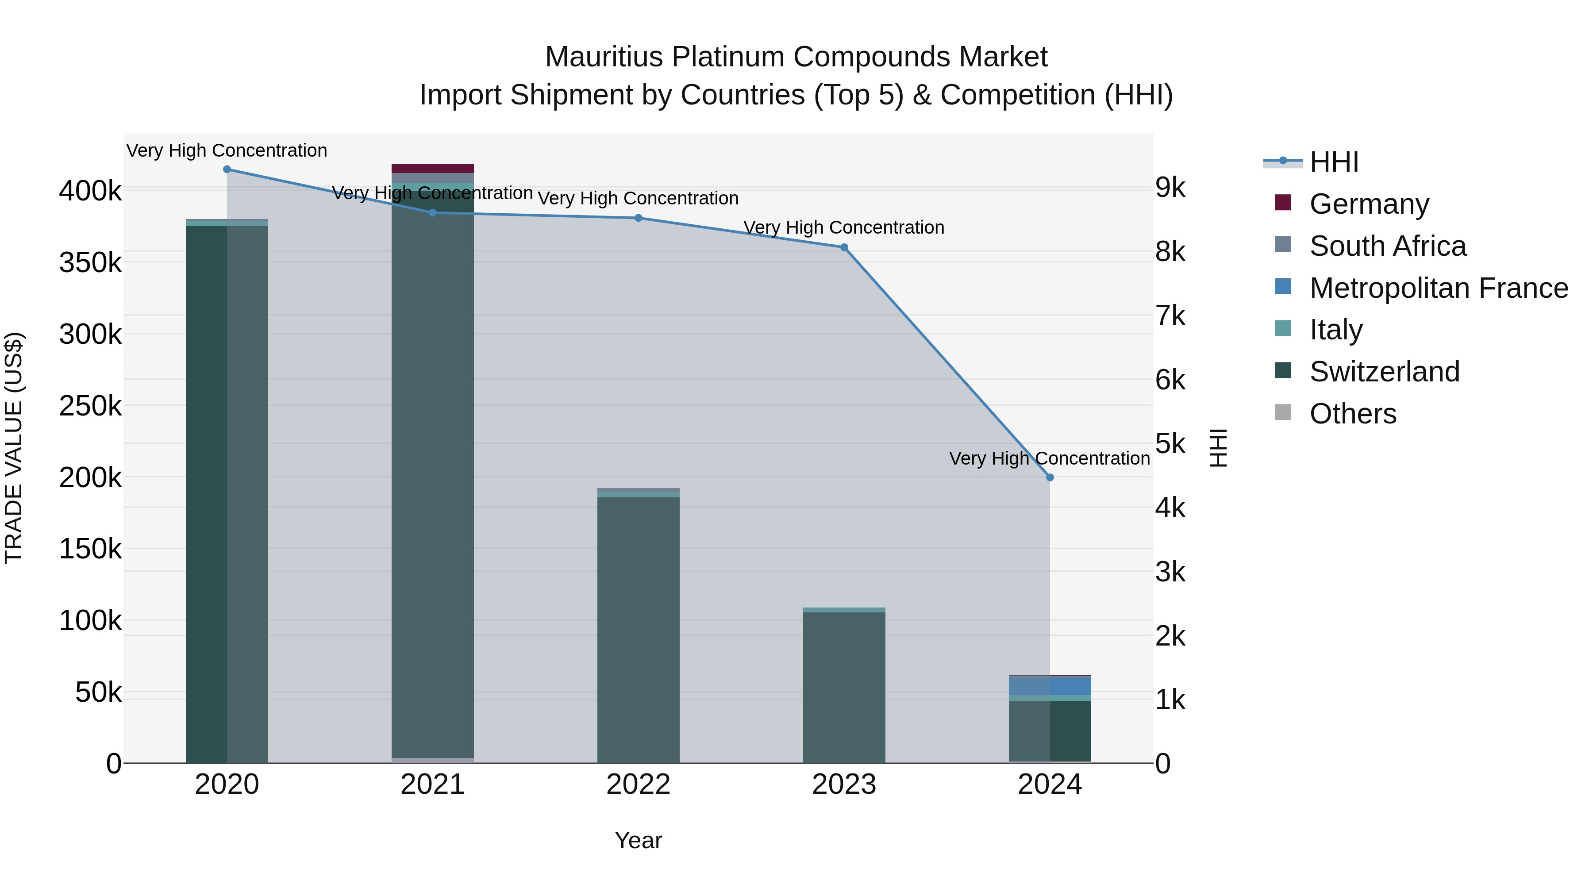Click the chart title Mauritius Platinum Compounds Market
This screenshot has width=1593, height=896.
[796, 57]
